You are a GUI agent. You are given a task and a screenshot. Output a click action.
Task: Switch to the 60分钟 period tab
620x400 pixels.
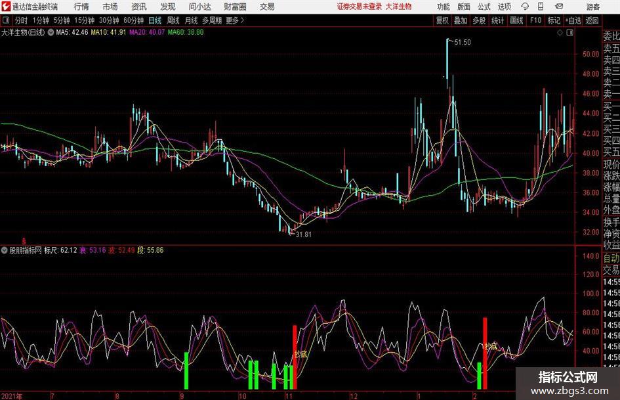click(x=134, y=20)
